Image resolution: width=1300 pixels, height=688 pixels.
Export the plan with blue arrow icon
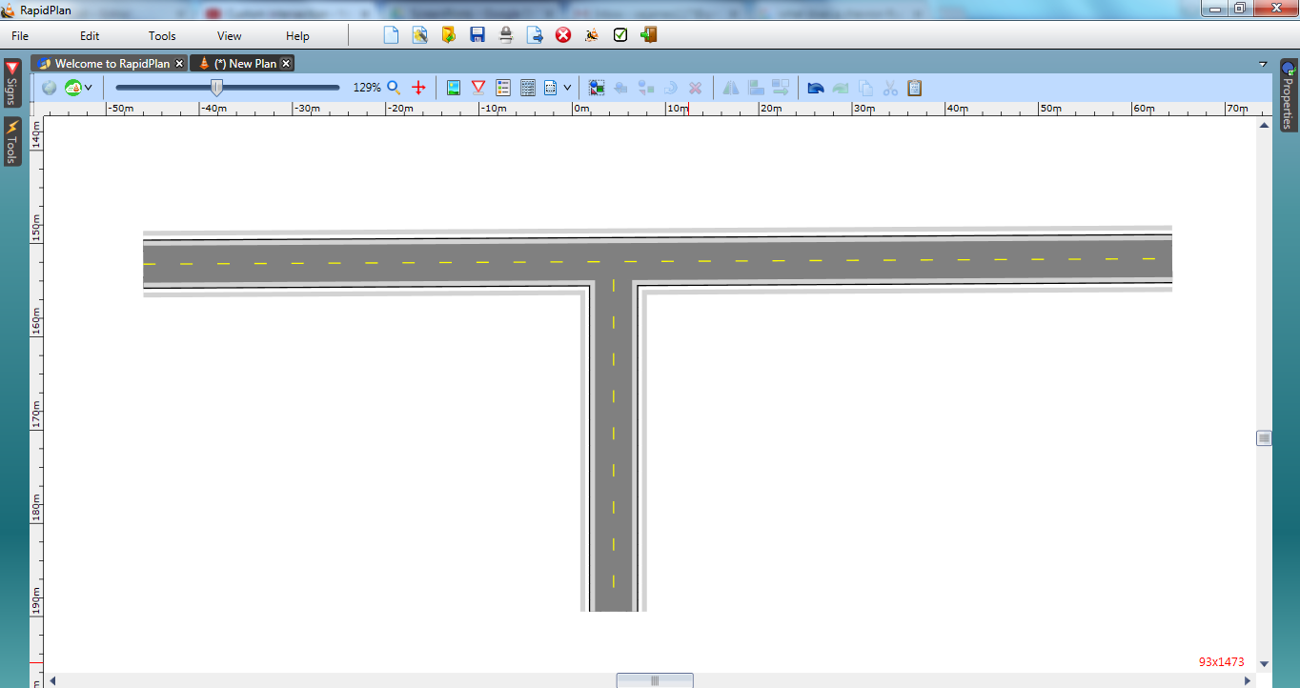[535, 35]
